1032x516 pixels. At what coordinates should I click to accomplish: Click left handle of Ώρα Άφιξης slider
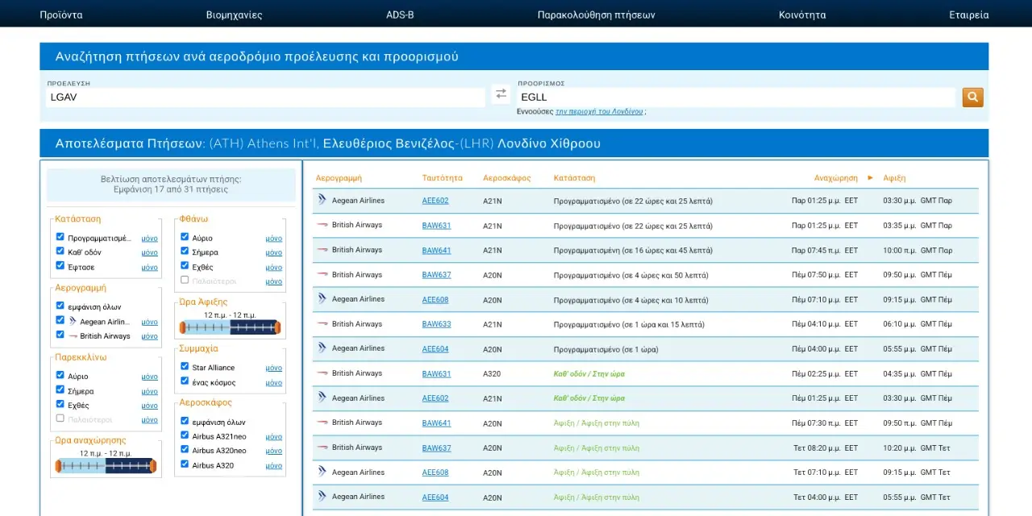pos(183,327)
